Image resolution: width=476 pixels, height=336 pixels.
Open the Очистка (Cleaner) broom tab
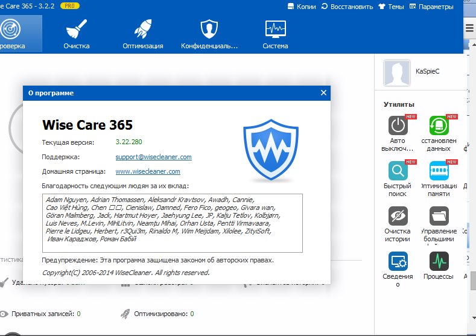77,34
